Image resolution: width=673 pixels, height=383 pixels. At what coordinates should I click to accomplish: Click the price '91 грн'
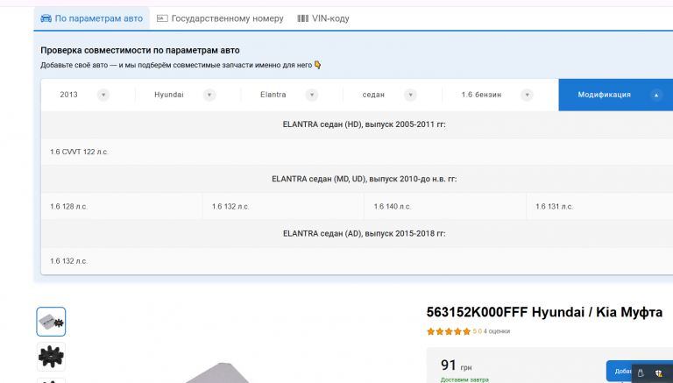(x=456, y=365)
